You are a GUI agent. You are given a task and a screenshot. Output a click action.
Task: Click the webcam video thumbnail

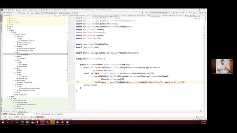222,66
